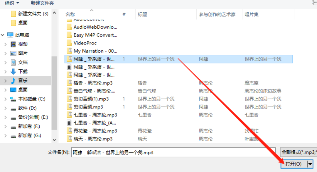Select the 七里香 - 周杰伦_(A... video file icon

[69, 123]
